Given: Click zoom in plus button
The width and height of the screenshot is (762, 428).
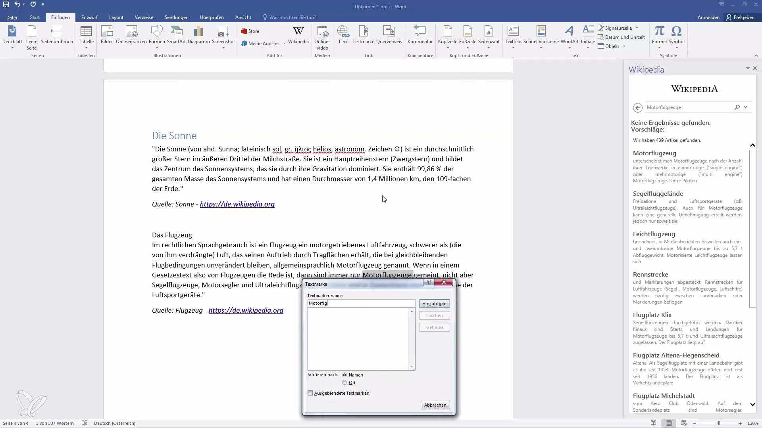Looking at the screenshot, I should click(740, 423).
